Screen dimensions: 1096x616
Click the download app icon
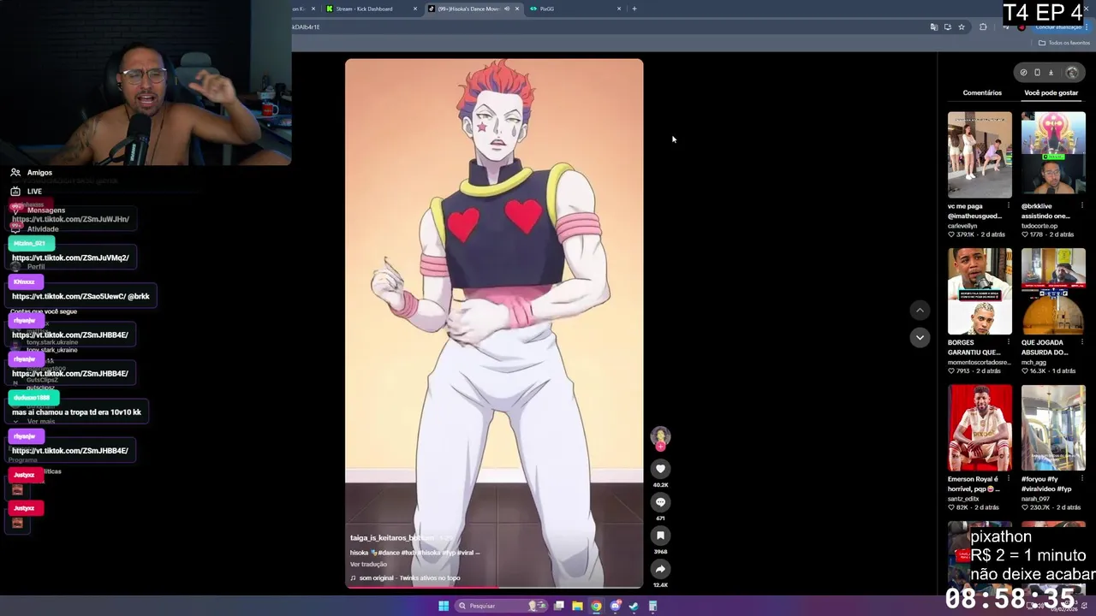click(x=1051, y=73)
